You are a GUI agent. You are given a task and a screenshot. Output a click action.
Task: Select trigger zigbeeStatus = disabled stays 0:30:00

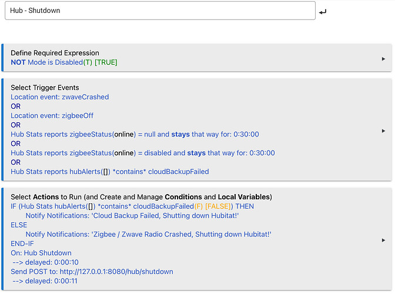[x=143, y=153]
